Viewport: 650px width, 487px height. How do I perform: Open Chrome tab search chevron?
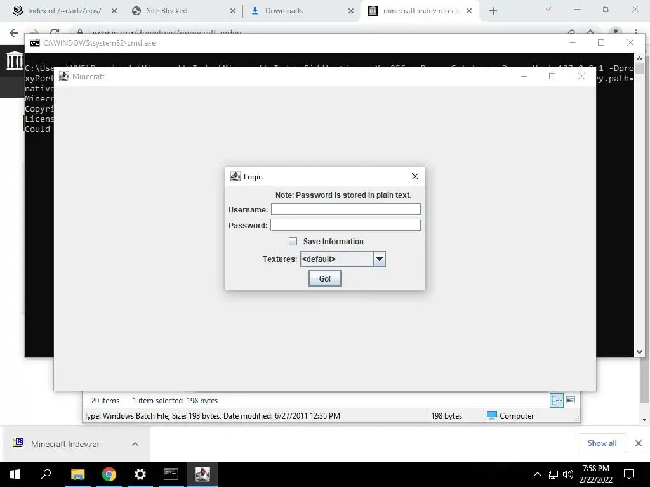coord(548,9)
